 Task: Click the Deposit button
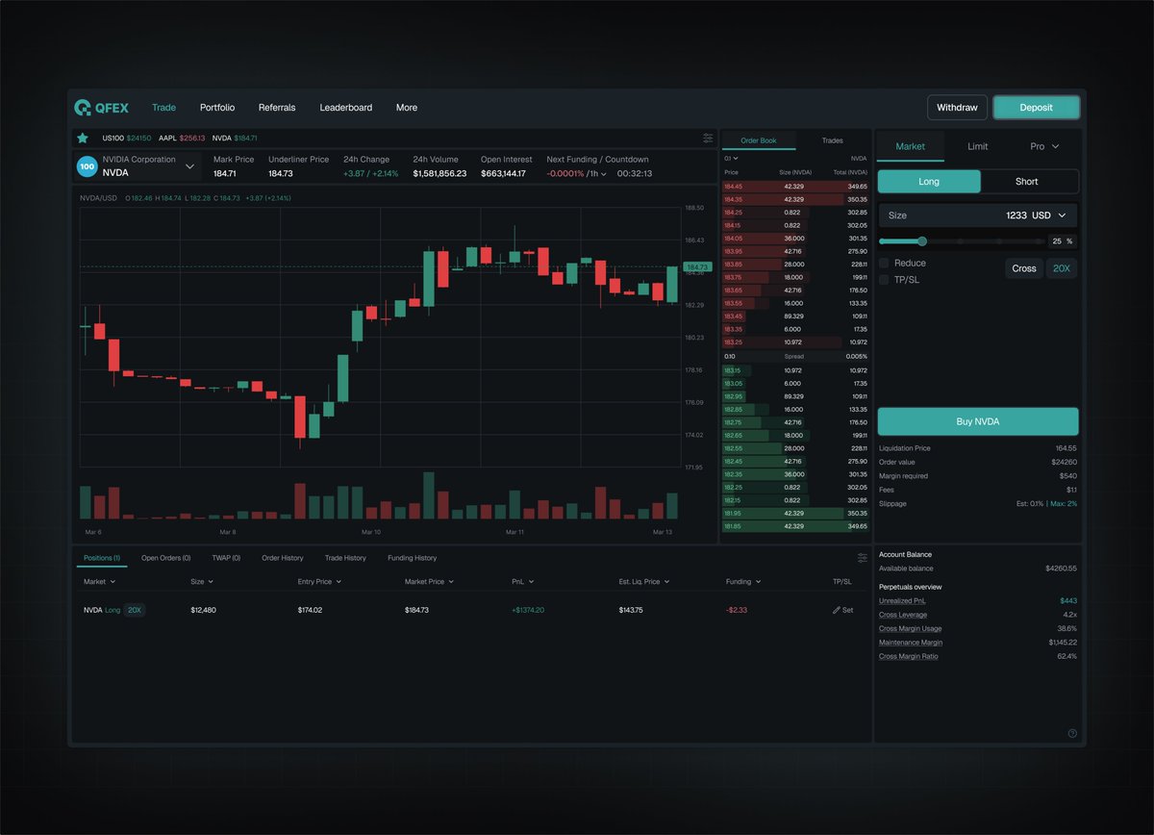coord(1036,108)
